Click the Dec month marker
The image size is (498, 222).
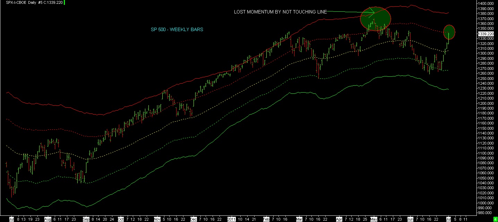pyautogui.click(x=194, y=219)
